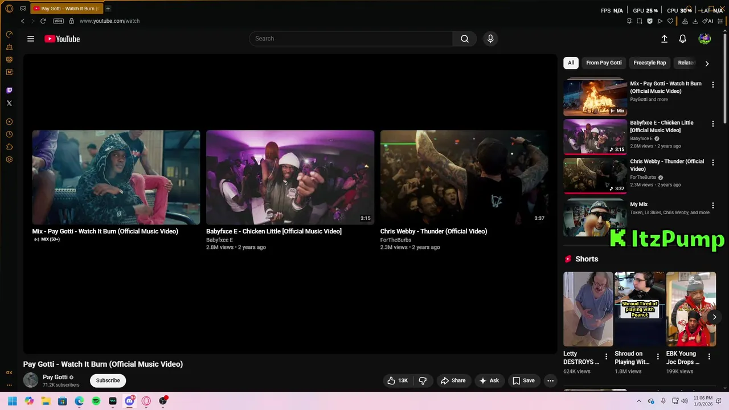Subscribe to Pay Gotti channel
The height and width of the screenshot is (410, 729).
point(108,380)
